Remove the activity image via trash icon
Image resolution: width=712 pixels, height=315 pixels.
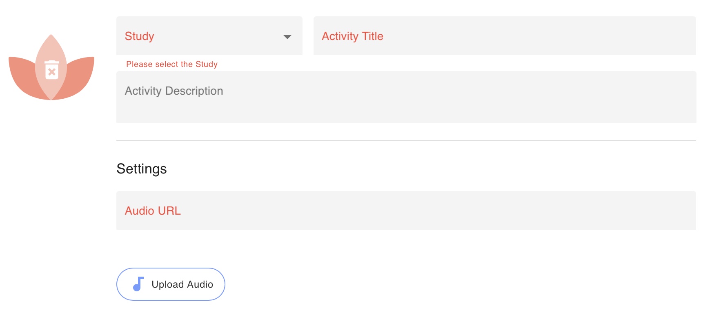(x=51, y=69)
